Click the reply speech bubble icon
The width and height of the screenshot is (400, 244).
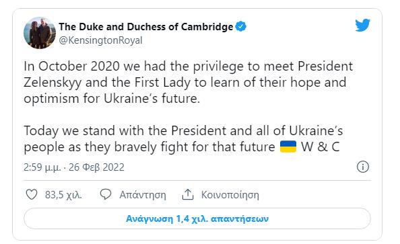point(105,194)
